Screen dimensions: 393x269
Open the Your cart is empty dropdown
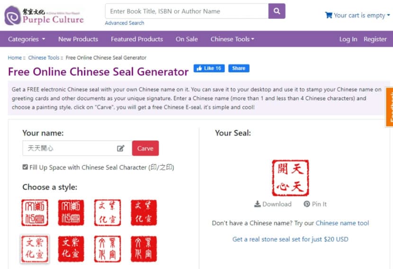(x=357, y=15)
